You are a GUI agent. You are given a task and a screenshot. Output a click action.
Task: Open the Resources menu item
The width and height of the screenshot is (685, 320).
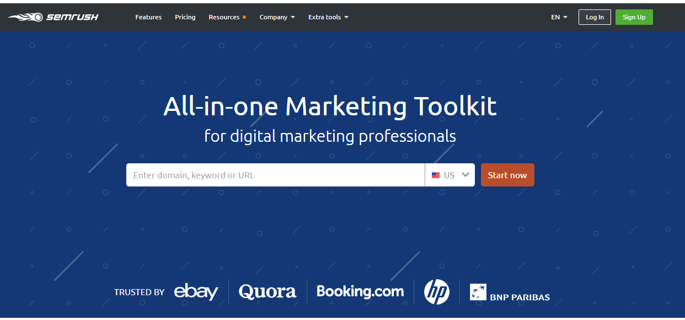click(224, 17)
